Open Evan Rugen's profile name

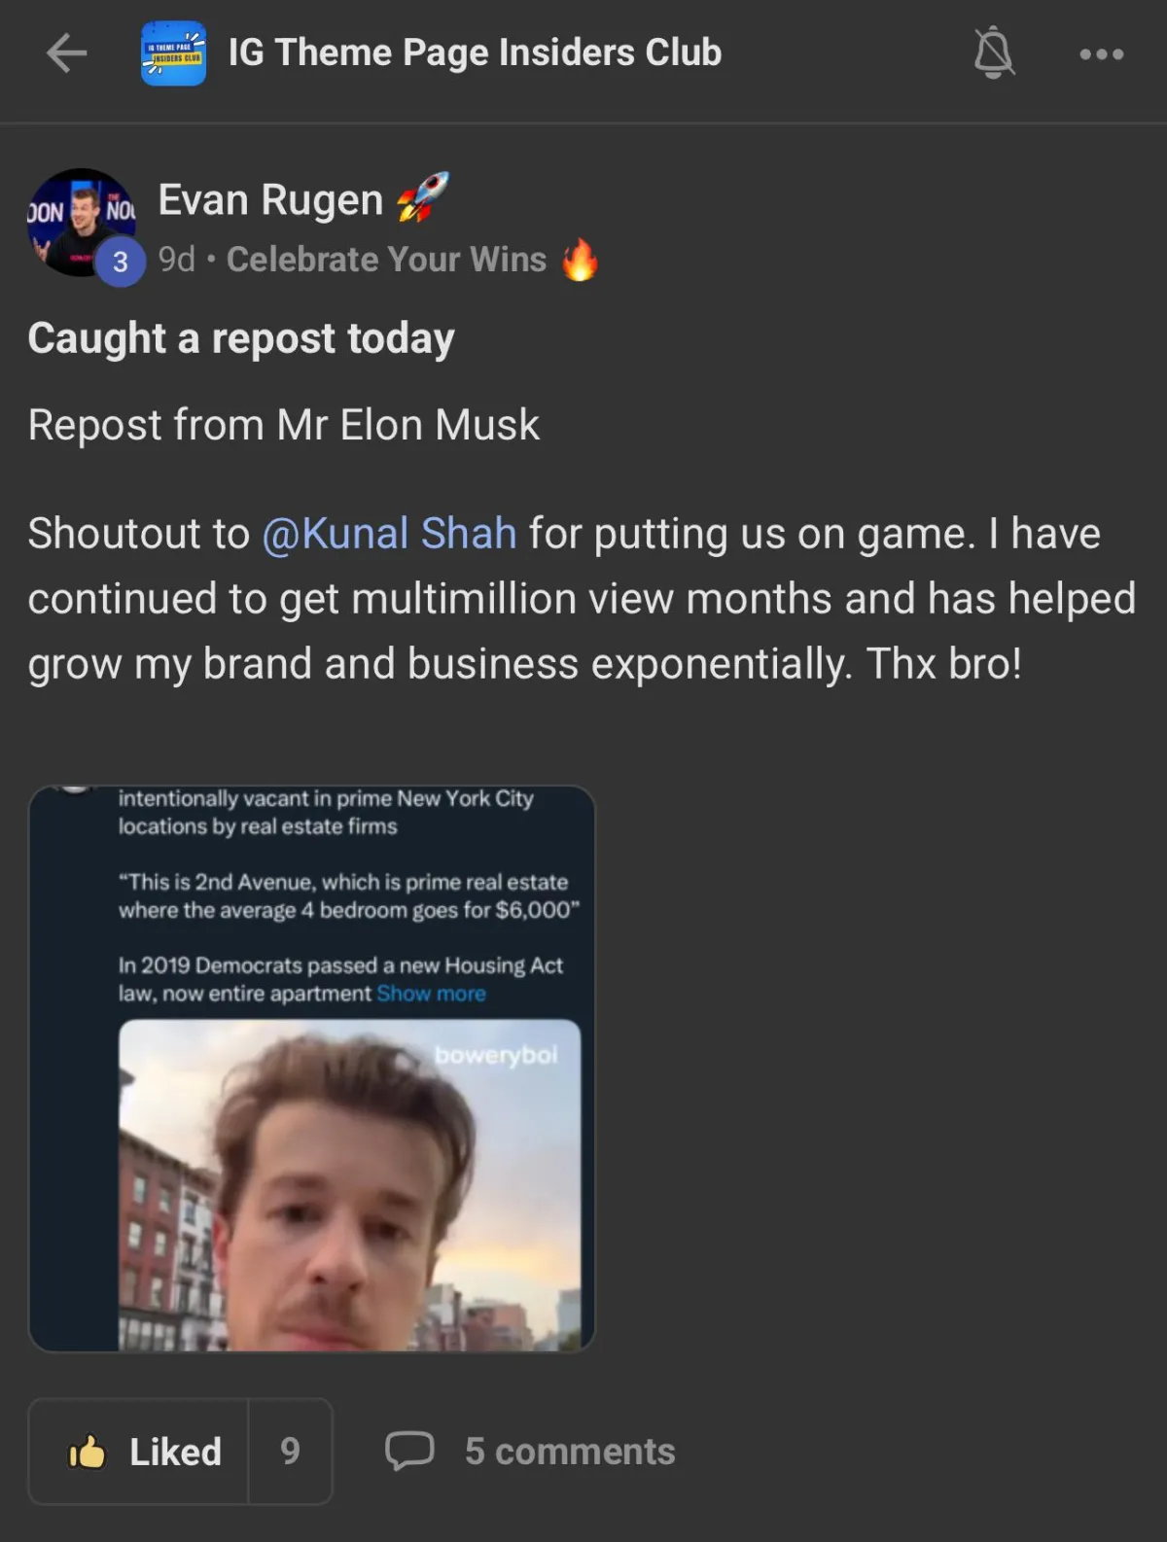270,200
